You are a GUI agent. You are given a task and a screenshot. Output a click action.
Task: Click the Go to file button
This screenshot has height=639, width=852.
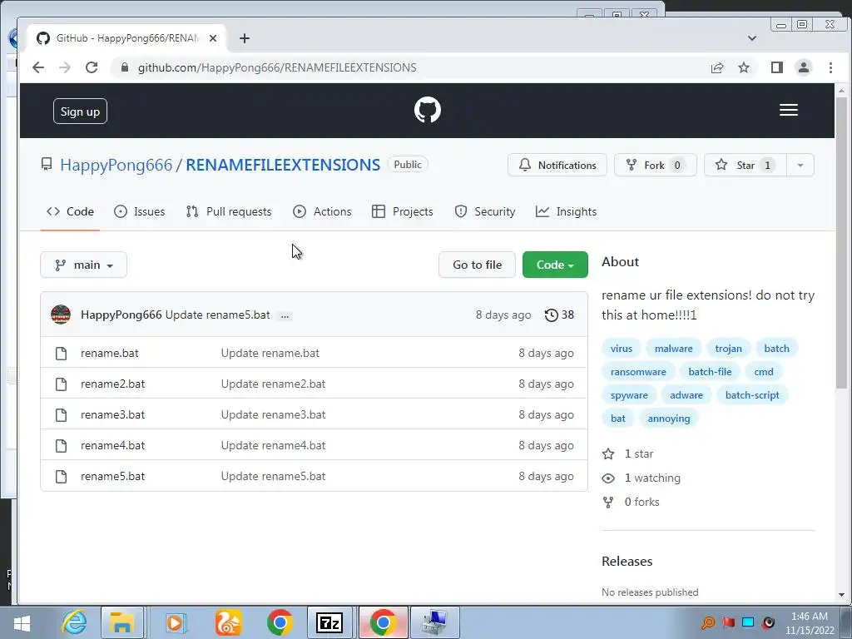point(477,265)
